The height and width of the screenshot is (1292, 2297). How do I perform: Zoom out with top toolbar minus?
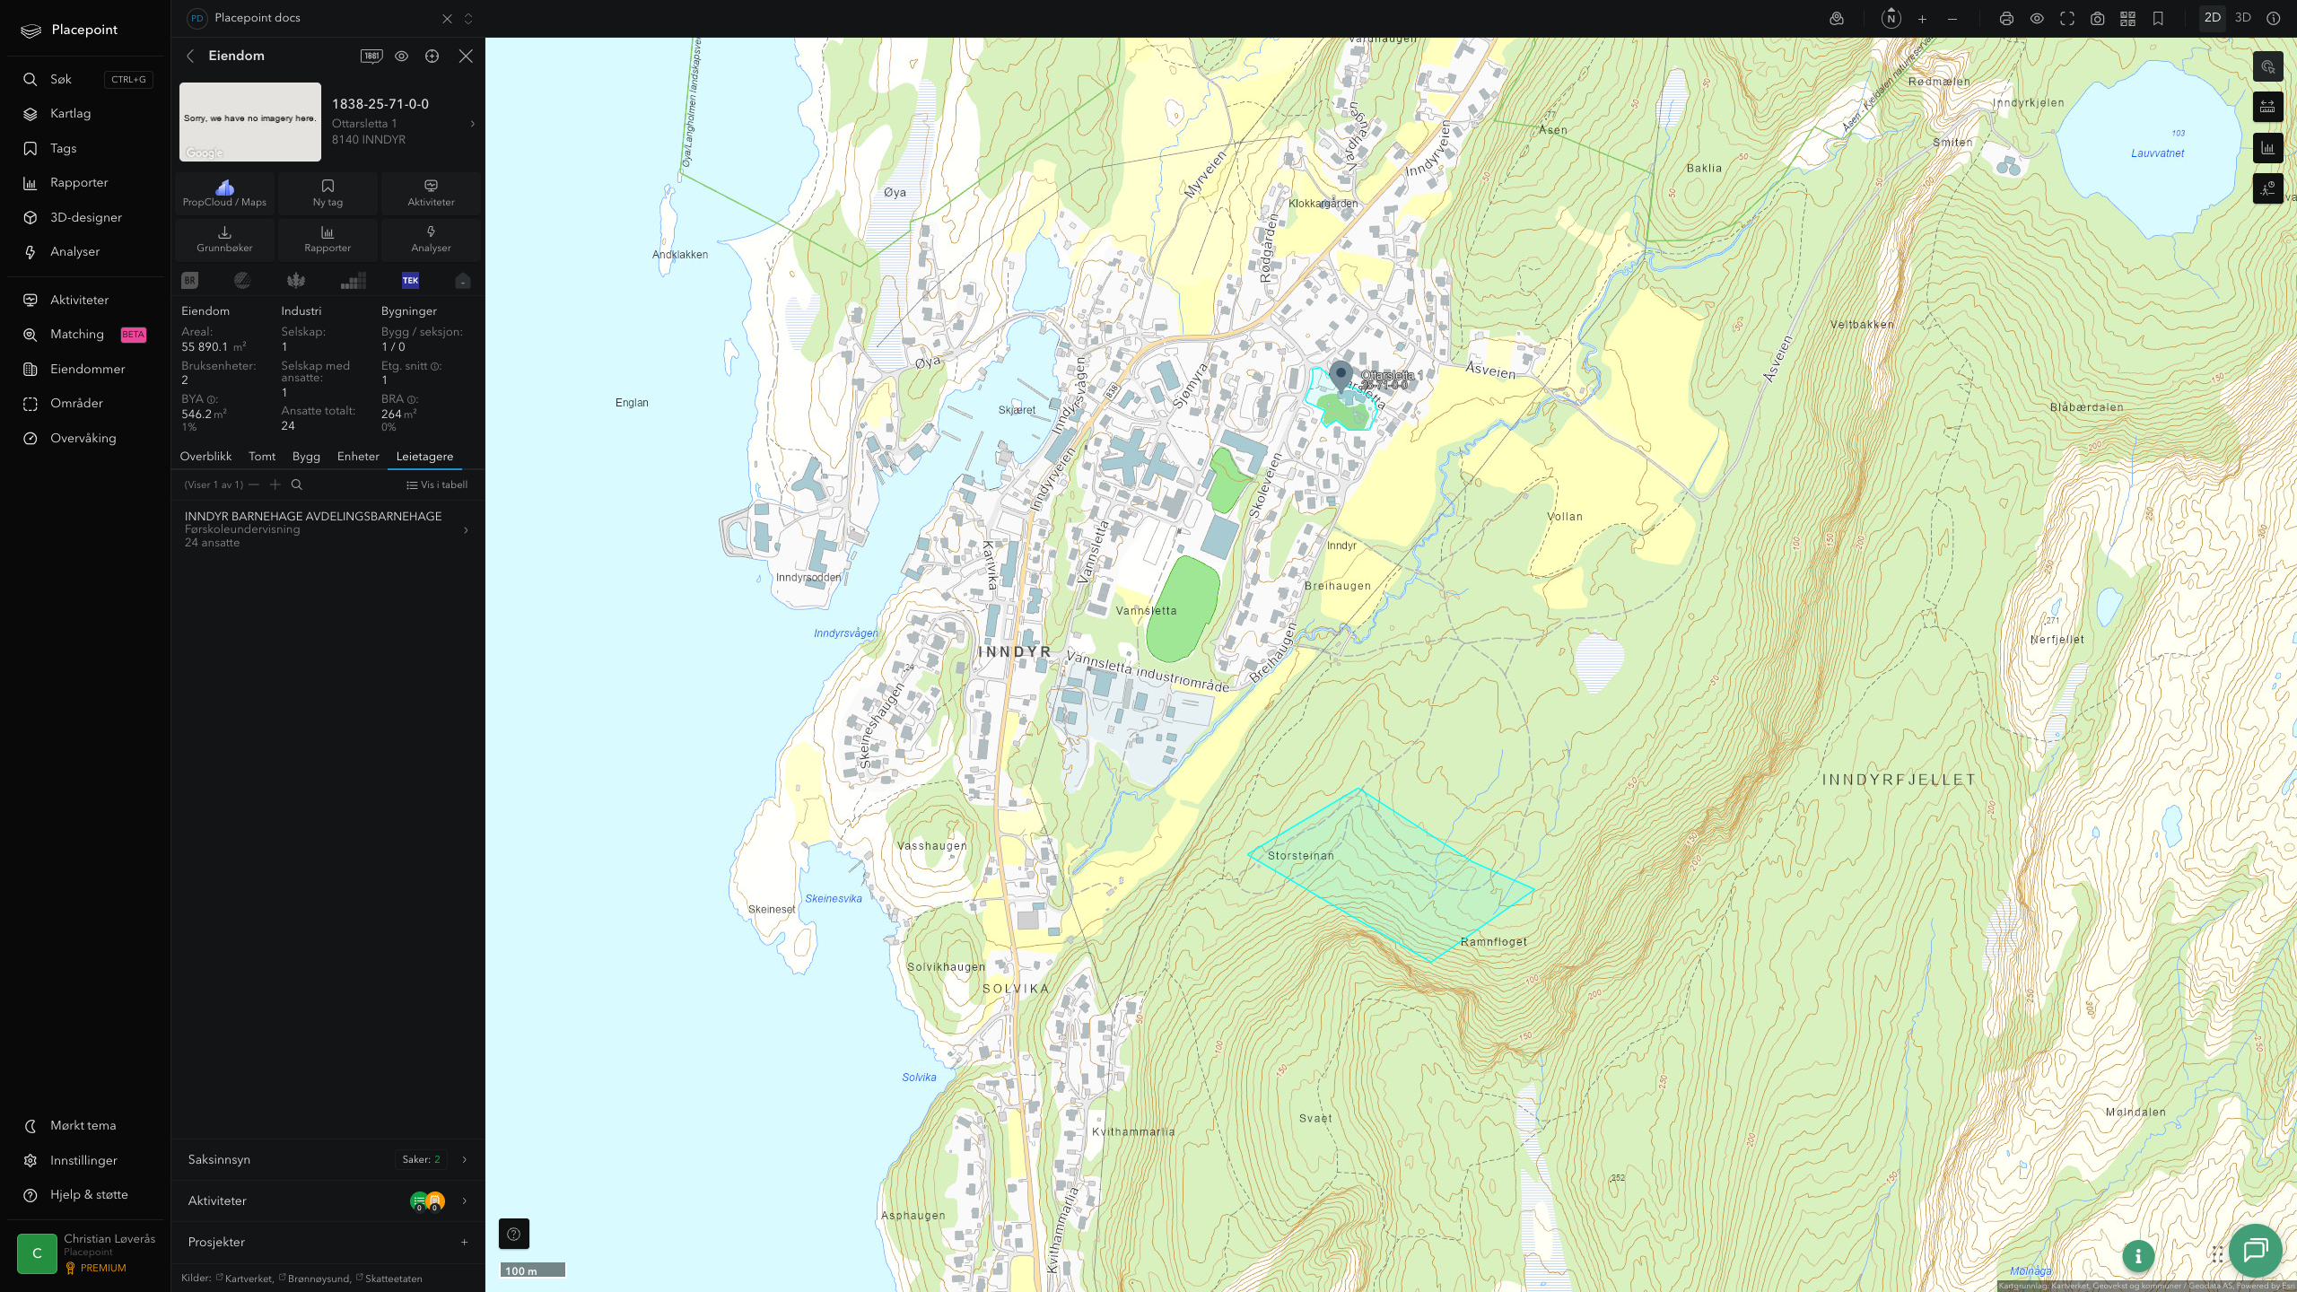pos(1952,19)
